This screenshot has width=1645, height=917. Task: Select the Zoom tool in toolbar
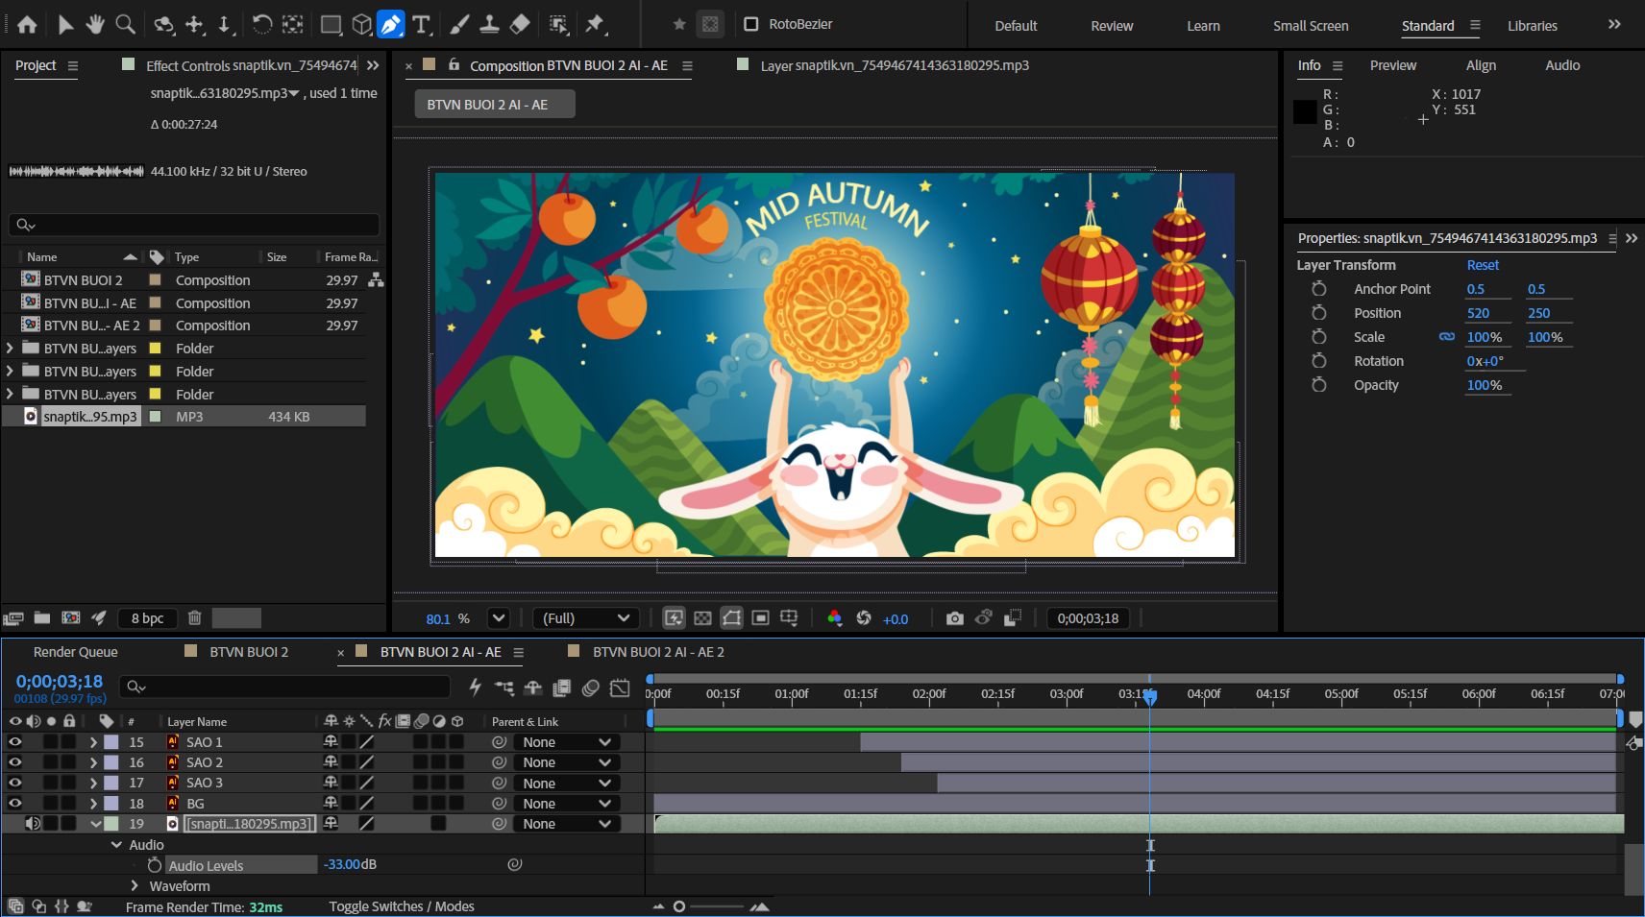pyautogui.click(x=125, y=25)
